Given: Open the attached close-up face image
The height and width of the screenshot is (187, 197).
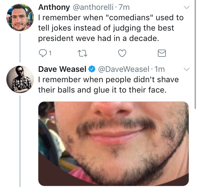Looking at the screenshot, I should 113,144.
